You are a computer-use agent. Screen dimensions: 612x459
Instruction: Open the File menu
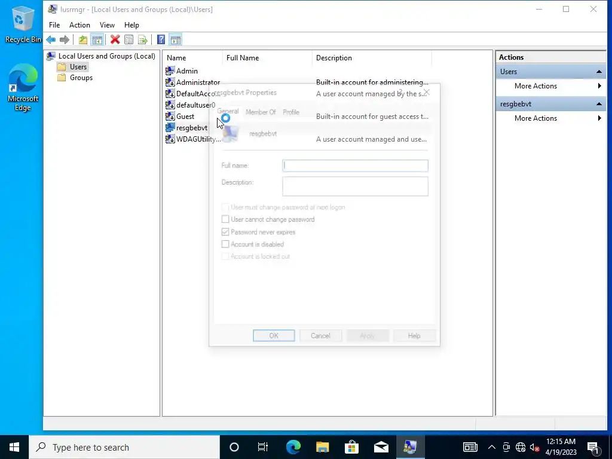[54, 25]
